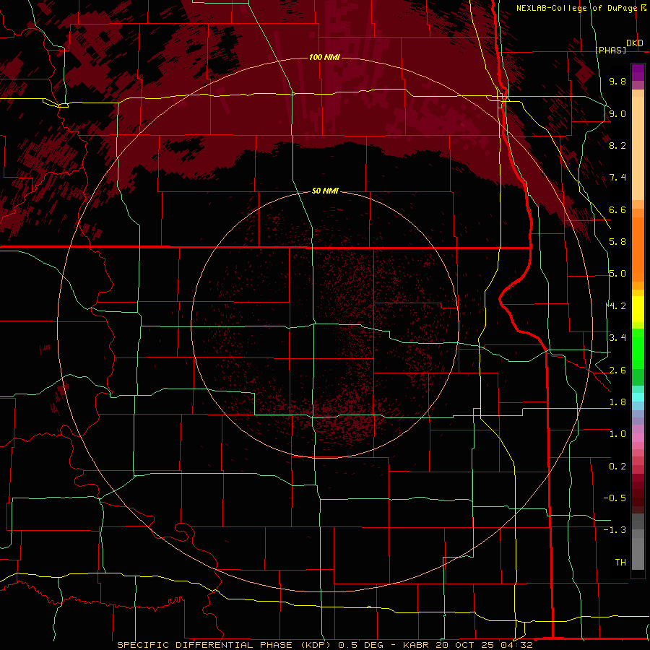The image size is (650, 650).
Task: Click the 9.8 value on the color scale
Action: pos(617,81)
